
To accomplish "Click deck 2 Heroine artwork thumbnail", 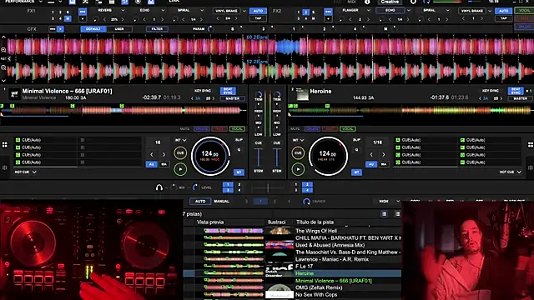I will coord(302,94).
